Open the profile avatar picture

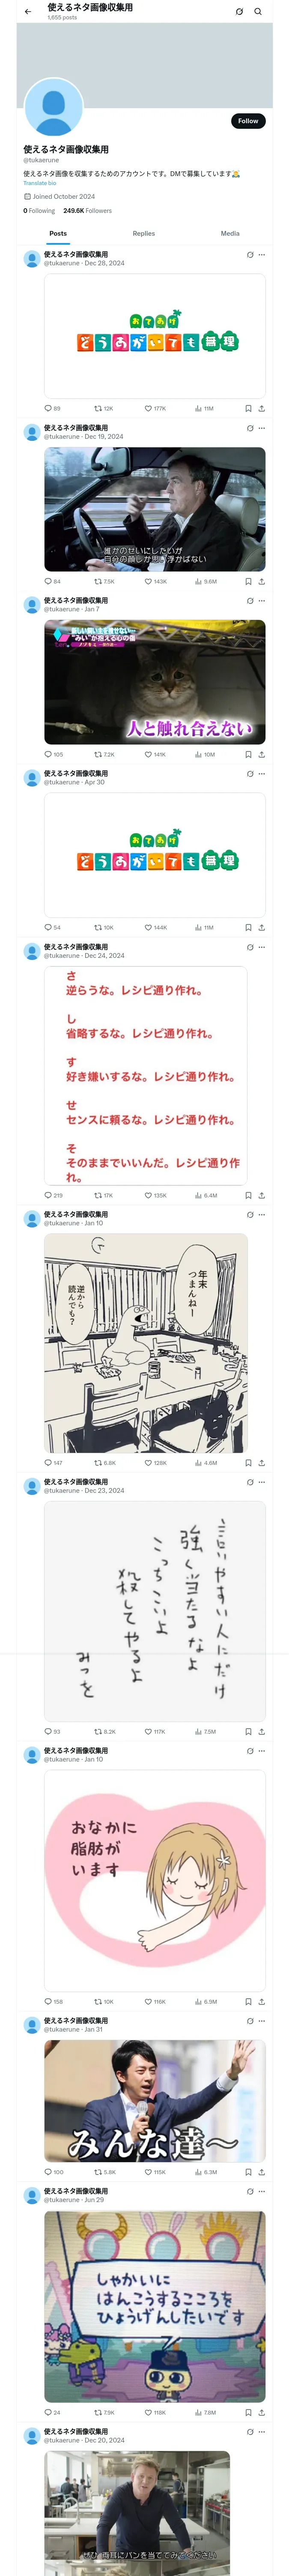54,107
